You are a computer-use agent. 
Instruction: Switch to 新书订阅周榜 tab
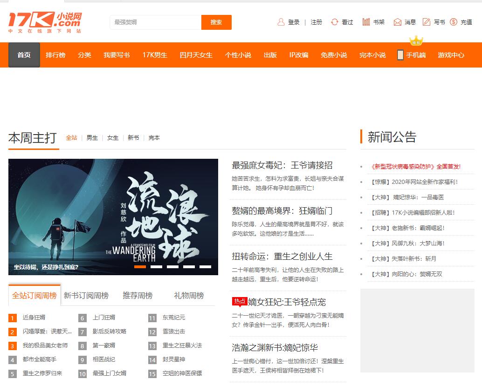86,295
